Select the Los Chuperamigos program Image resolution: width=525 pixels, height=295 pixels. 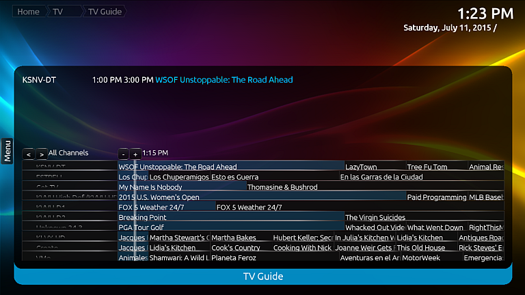tap(179, 177)
